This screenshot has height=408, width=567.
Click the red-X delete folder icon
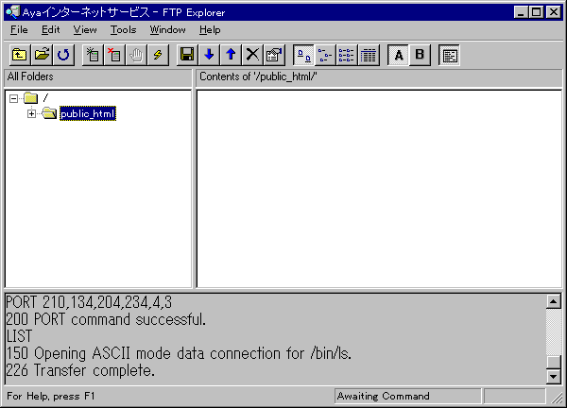click(x=114, y=55)
